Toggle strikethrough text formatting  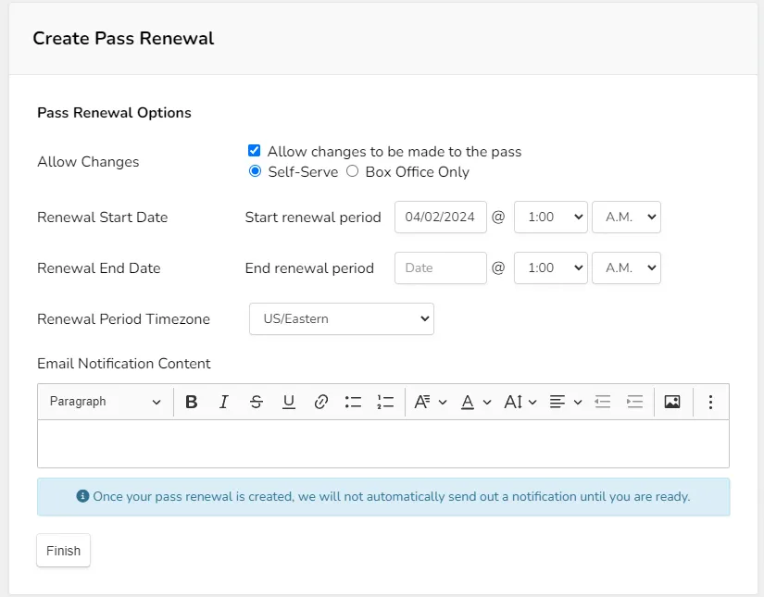(x=257, y=402)
